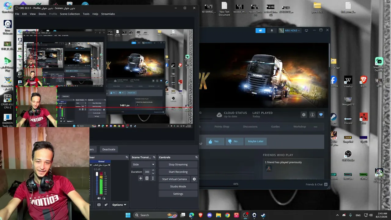Screen dimensions: 391x220
Task: Open Workshop tab in Steam
Action: [299, 127]
